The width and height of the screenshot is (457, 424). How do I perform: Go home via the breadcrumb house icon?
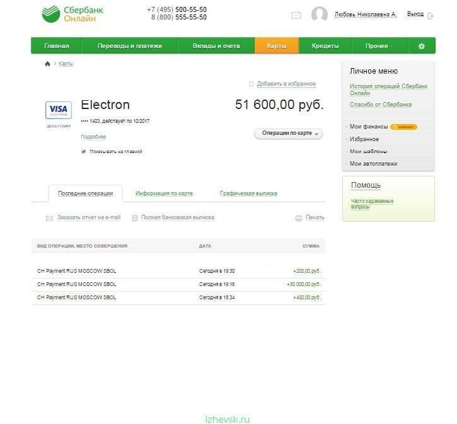coord(47,64)
